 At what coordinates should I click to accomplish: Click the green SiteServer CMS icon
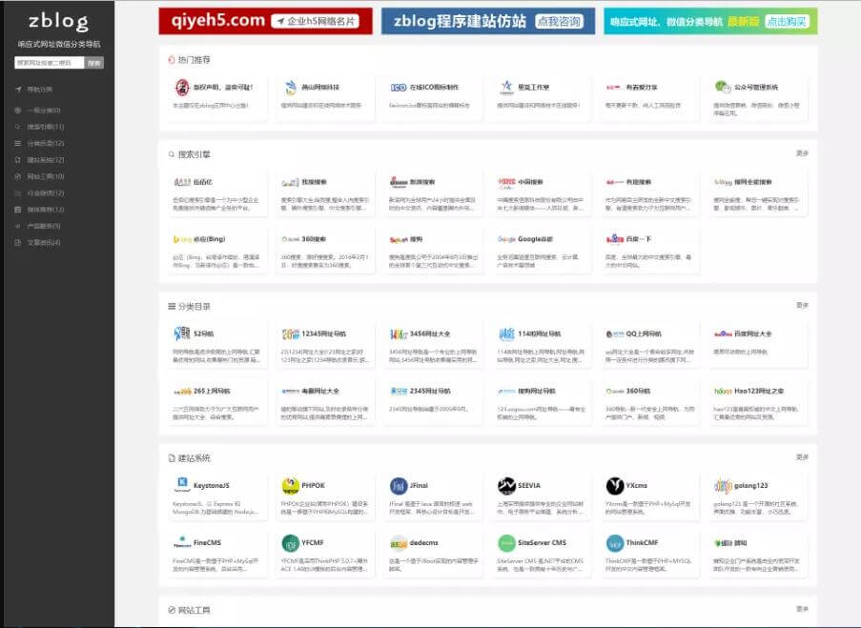coord(505,542)
